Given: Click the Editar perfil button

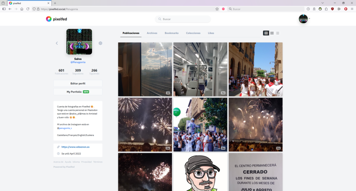Looking at the screenshot, I should point(78,83).
